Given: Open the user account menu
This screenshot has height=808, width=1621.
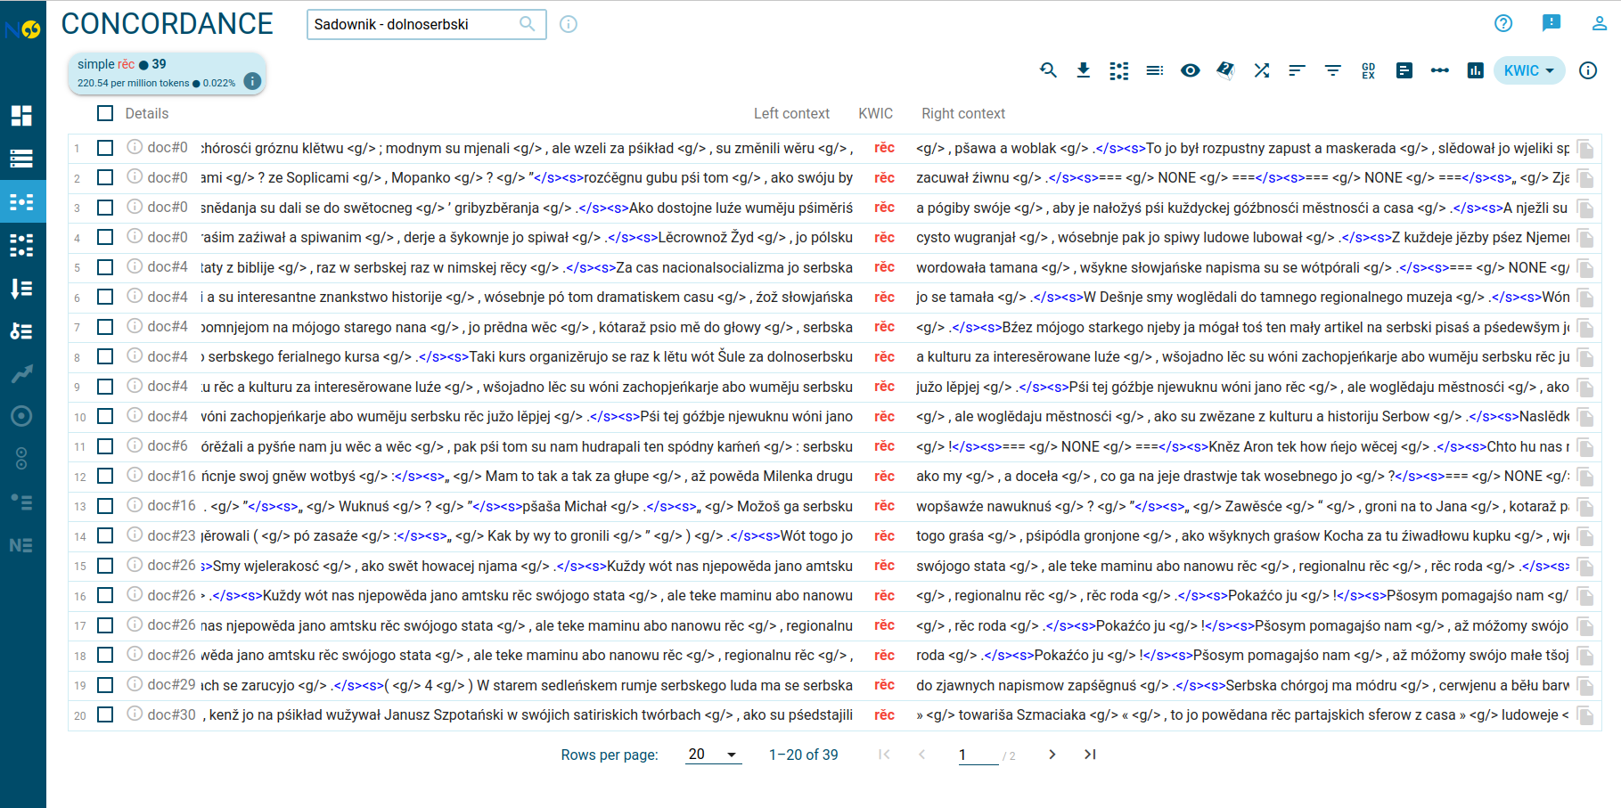Looking at the screenshot, I should coord(1600,23).
